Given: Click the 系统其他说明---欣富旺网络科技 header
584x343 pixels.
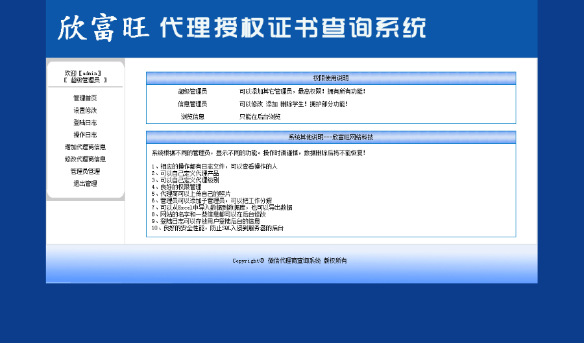Looking at the screenshot, I should coord(331,137).
